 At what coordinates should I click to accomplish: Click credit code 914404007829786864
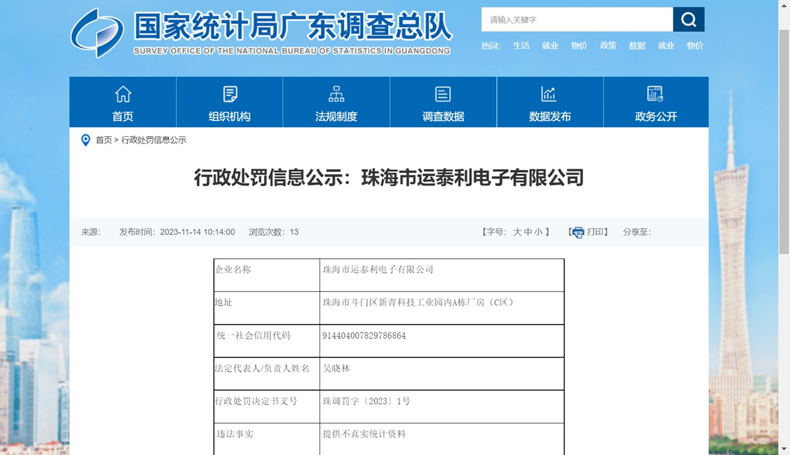pyautogui.click(x=442, y=340)
